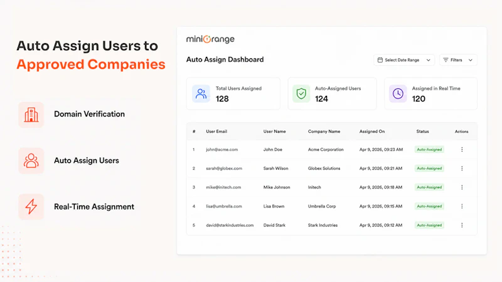This screenshot has width=502, height=282.
Task: Click the Auto-Assigned badge for Mike Johnson
Action: tap(429, 187)
